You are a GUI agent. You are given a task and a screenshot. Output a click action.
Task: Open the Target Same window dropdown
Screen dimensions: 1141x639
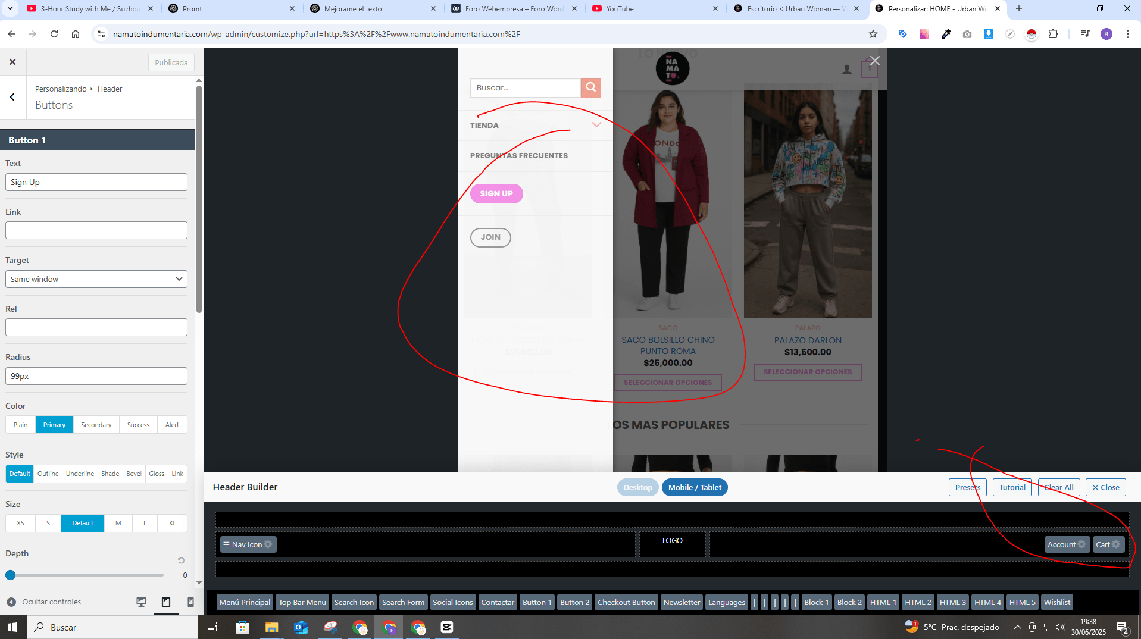96,279
